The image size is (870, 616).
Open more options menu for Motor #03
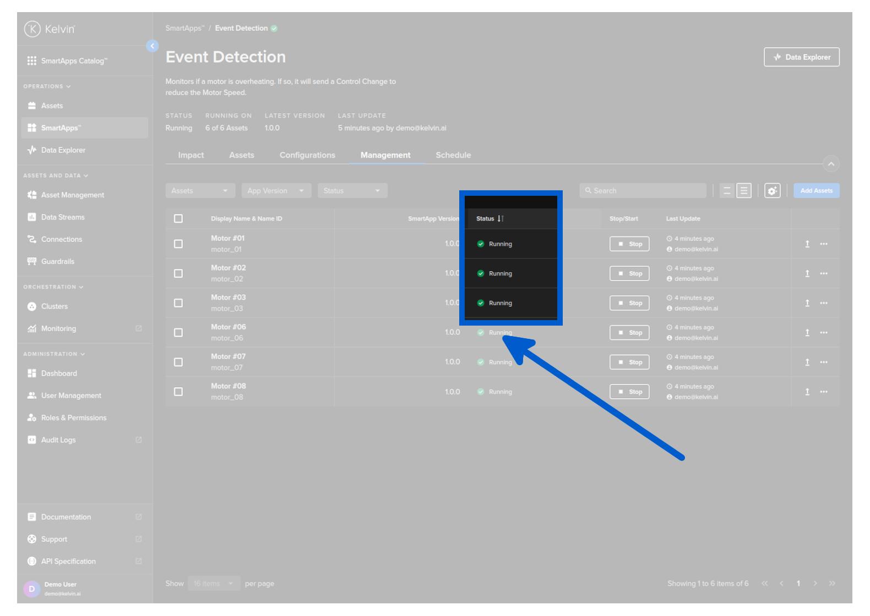click(x=824, y=303)
